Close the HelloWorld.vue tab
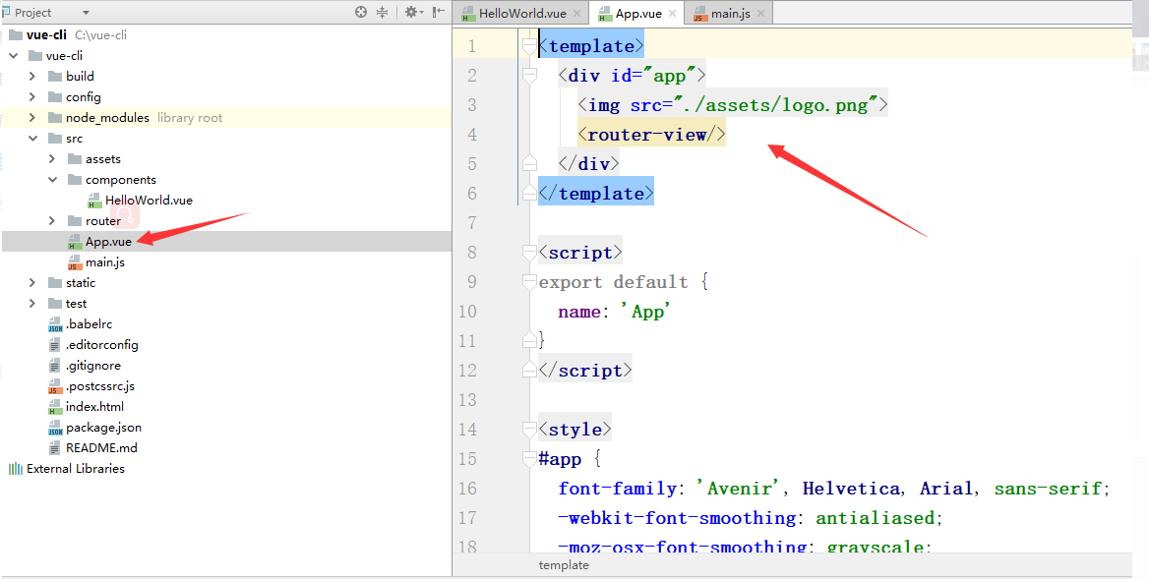Image resolution: width=1149 pixels, height=579 pixels. click(576, 13)
